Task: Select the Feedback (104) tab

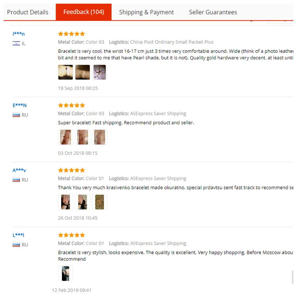Action: pyautogui.click(x=84, y=12)
